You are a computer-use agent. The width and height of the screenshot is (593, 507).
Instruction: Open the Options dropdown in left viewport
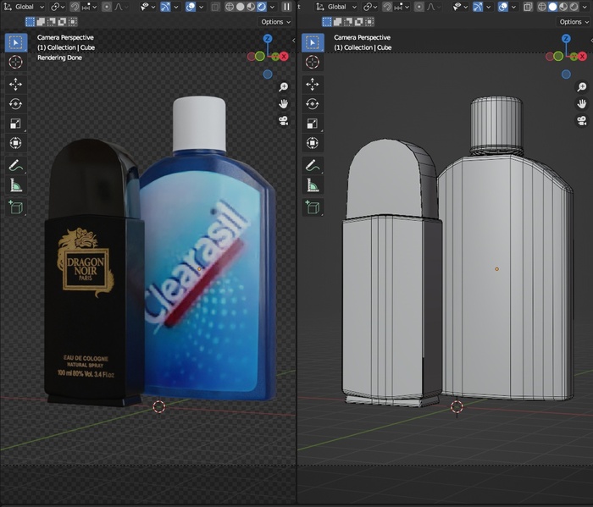point(274,22)
